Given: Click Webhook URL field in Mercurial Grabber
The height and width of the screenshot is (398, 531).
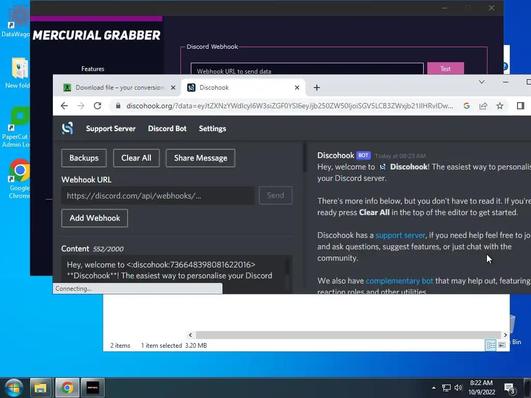Looking at the screenshot, I should 307,69.
